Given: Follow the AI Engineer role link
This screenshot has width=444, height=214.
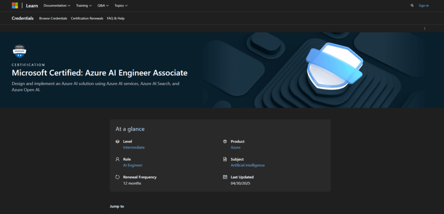Looking at the screenshot, I should pyautogui.click(x=133, y=165).
